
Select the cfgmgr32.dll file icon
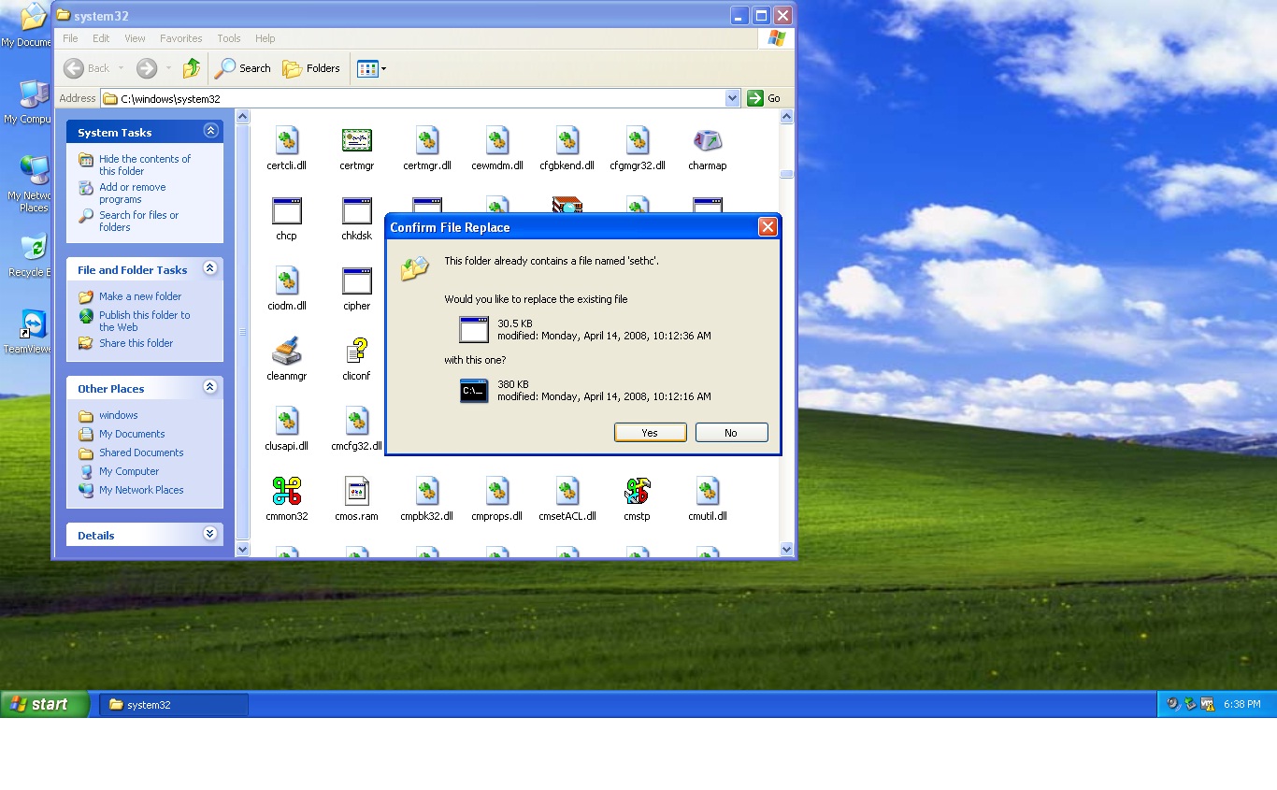(x=637, y=141)
